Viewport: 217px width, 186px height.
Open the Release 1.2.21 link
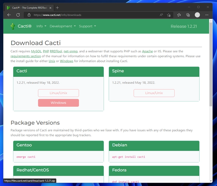[183, 26]
